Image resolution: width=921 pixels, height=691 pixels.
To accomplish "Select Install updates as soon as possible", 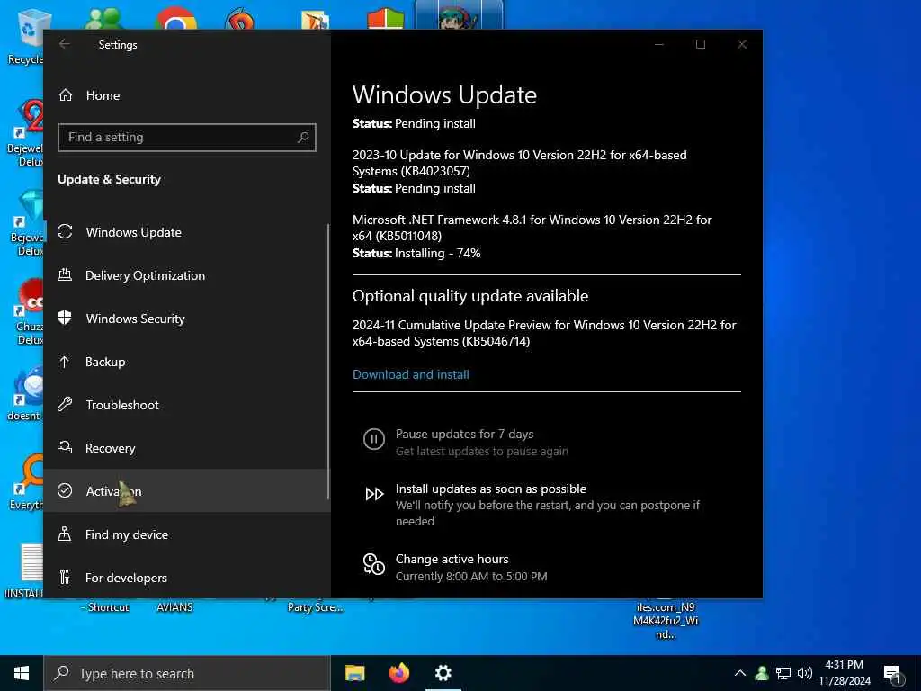I will (x=491, y=489).
